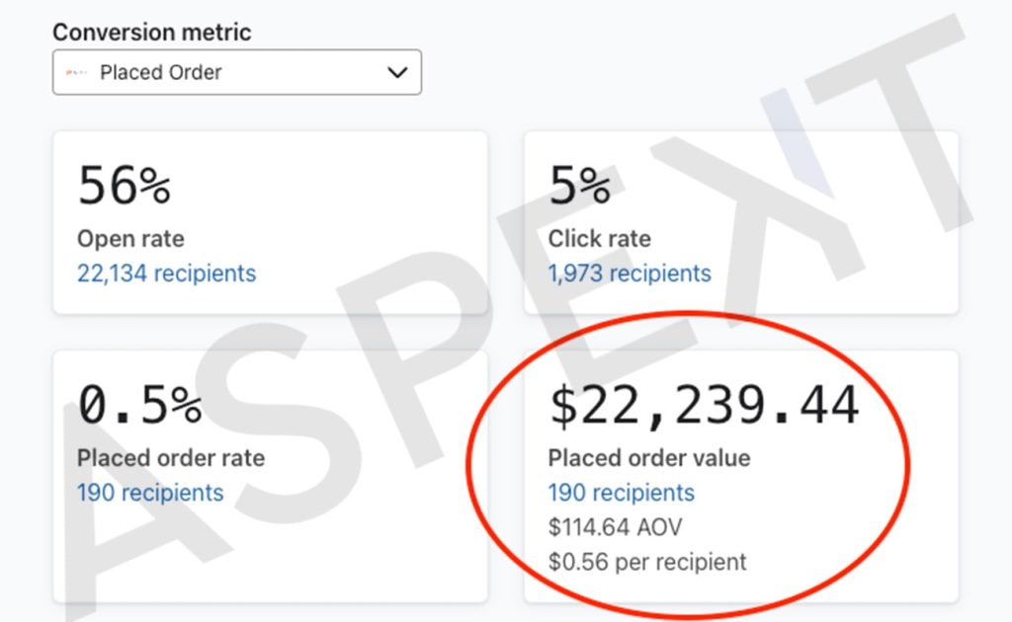This screenshot has width=1012, height=622.
Task: Click the Click rate label
Action: click(x=600, y=239)
